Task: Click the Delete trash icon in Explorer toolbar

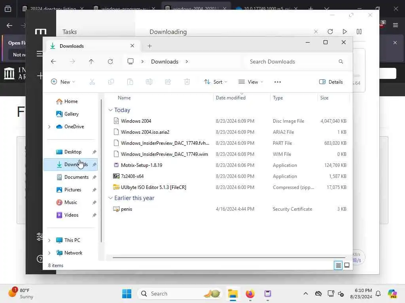Action: click(x=187, y=82)
